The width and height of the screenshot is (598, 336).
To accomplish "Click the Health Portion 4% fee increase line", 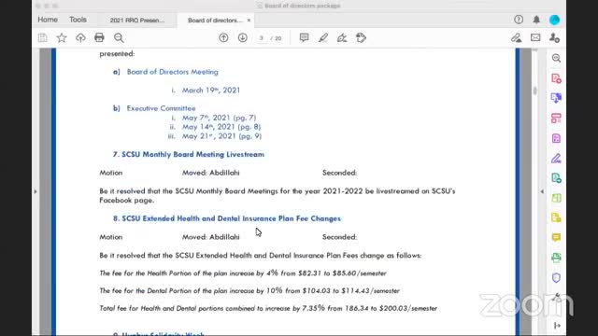I will click(243, 273).
